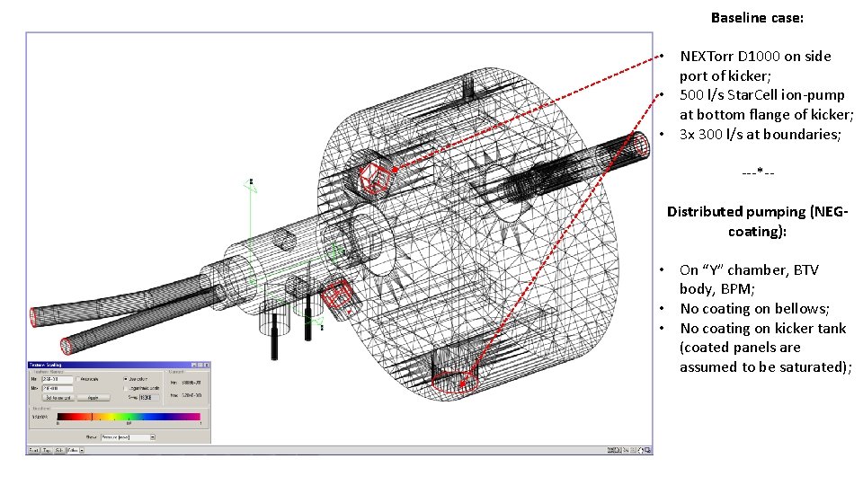Viewport: 863px width, 485px height.
Task: Click "500 l/s StarCell ion-pump" text
Action: [x=761, y=95]
